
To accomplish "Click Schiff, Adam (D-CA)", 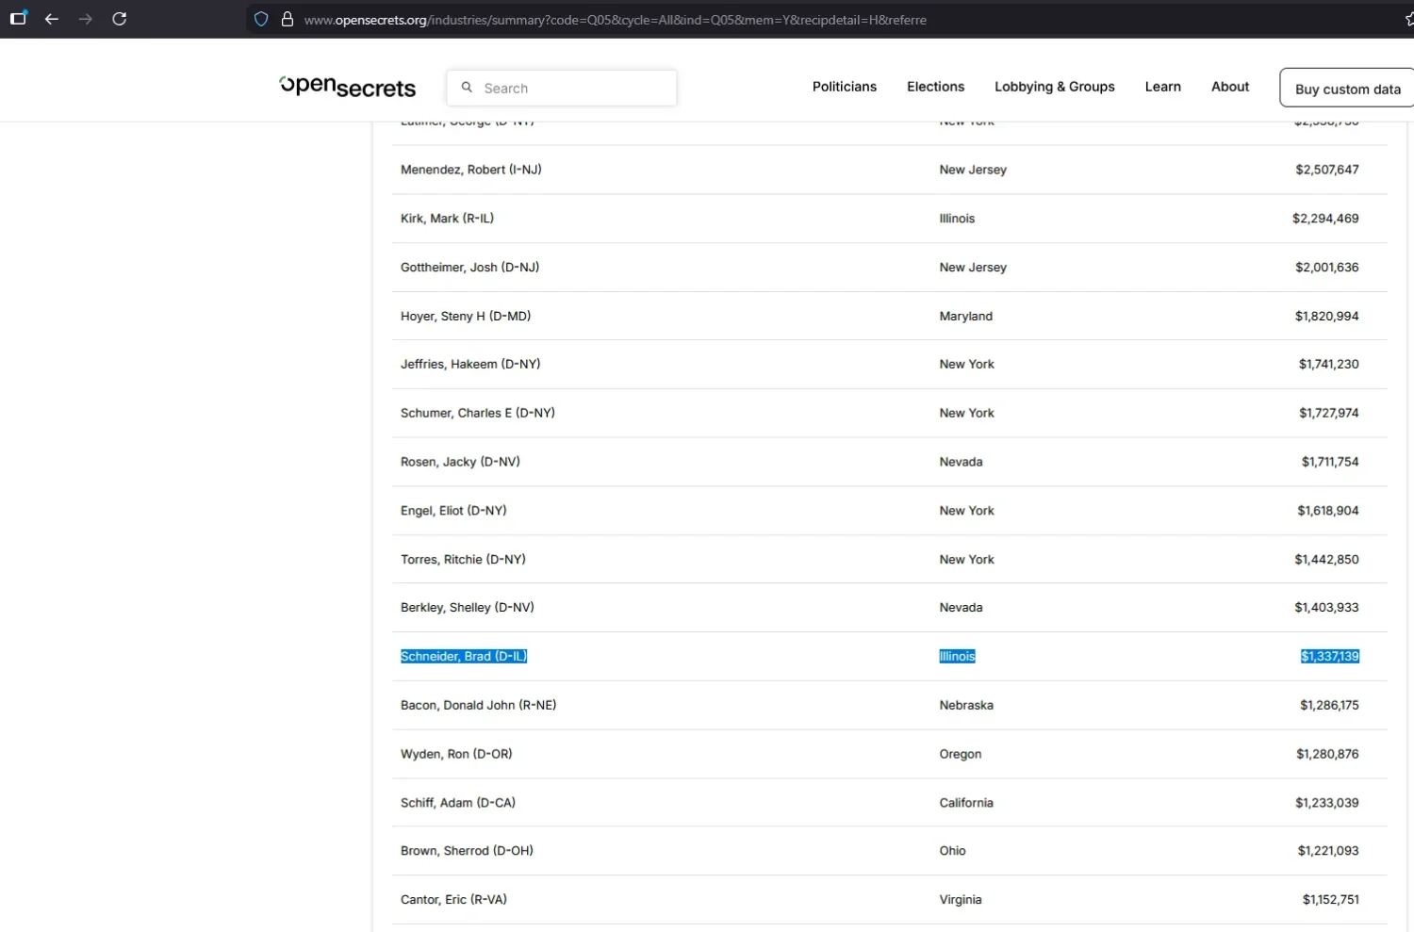I will click(458, 803).
